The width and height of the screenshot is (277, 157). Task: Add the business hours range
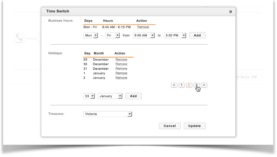pyautogui.click(x=197, y=36)
